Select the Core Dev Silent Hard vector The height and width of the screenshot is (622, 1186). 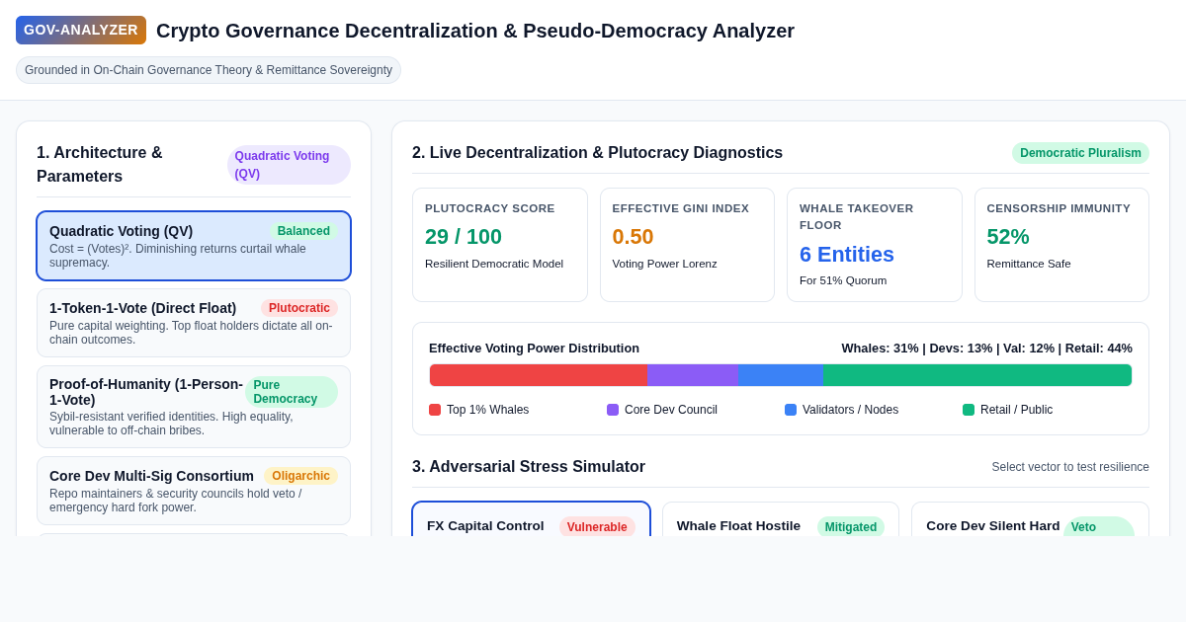[1030, 519]
